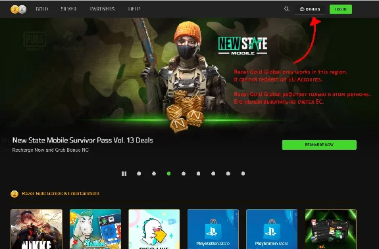Go to fourth carousel slide dot
The height and width of the screenshot is (249, 379).
point(184,173)
